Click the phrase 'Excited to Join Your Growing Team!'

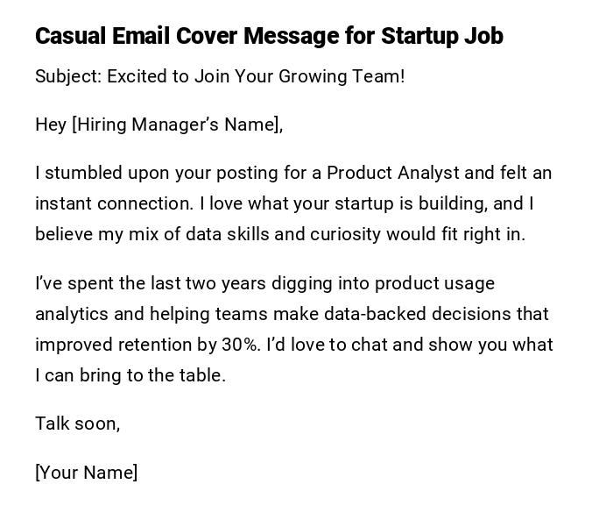click(256, 76)
